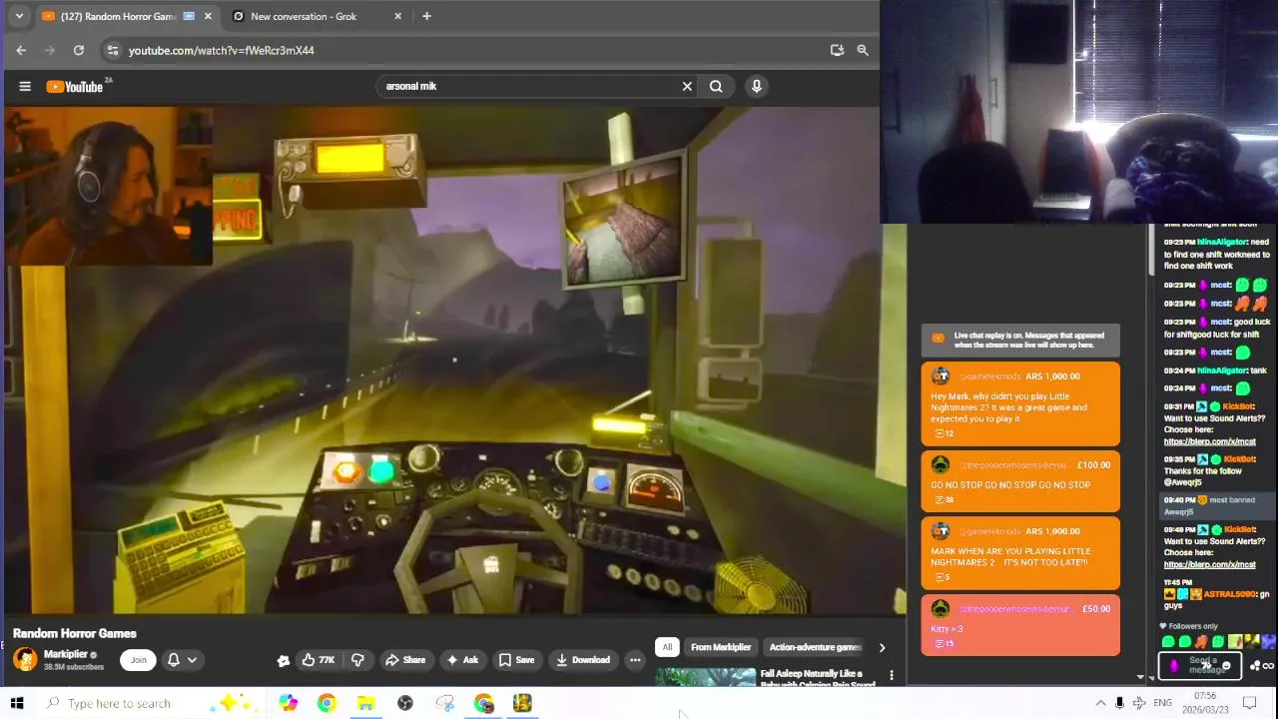Expand replies on the £50.00 Kitty super chat

[944, 643]
